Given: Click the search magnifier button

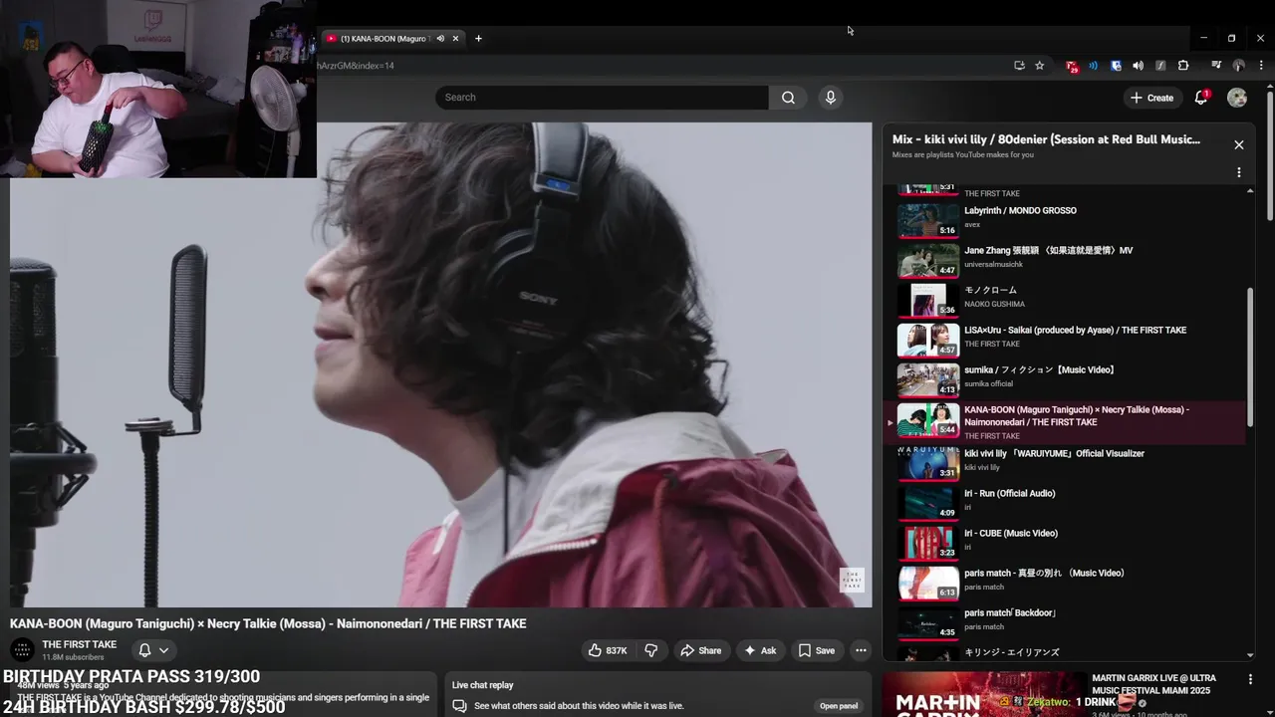Looking at the screenshot, I should pos(788,98).
